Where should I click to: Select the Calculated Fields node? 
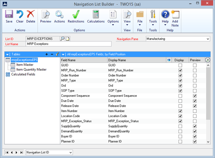[x=23, y=74]
